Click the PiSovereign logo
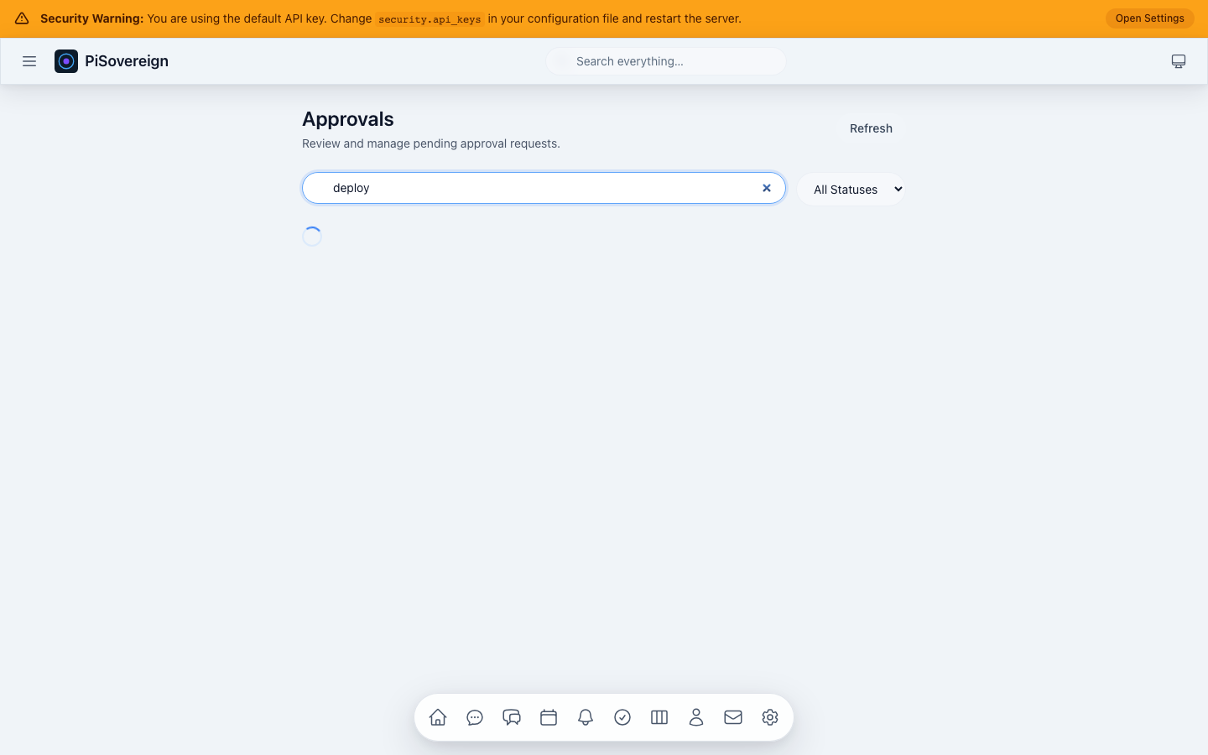 66,60
